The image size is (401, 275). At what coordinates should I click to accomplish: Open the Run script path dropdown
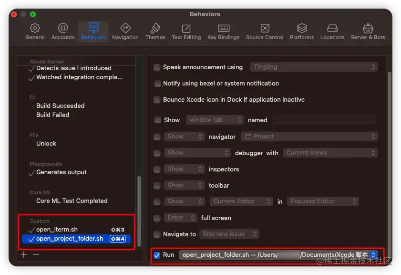[278, 255]
